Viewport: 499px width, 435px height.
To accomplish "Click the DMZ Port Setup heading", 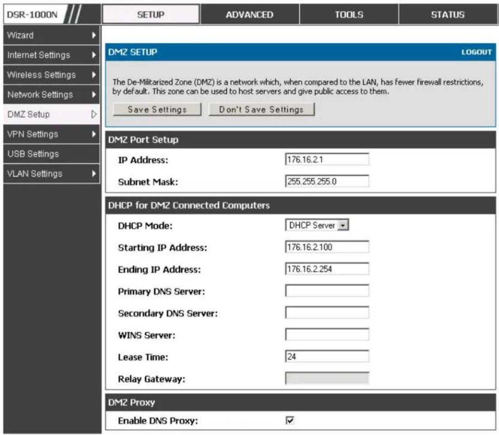I will (143, 139).
